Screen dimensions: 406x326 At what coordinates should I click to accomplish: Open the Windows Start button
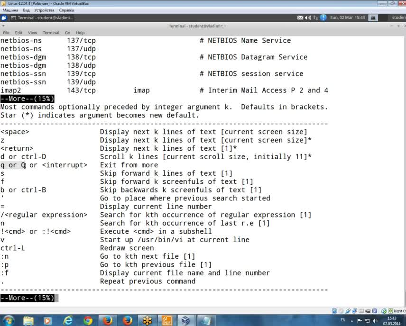coord(9,321)
